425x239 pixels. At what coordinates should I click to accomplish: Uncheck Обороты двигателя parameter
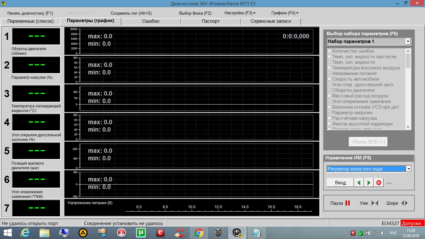coord(329,90)
